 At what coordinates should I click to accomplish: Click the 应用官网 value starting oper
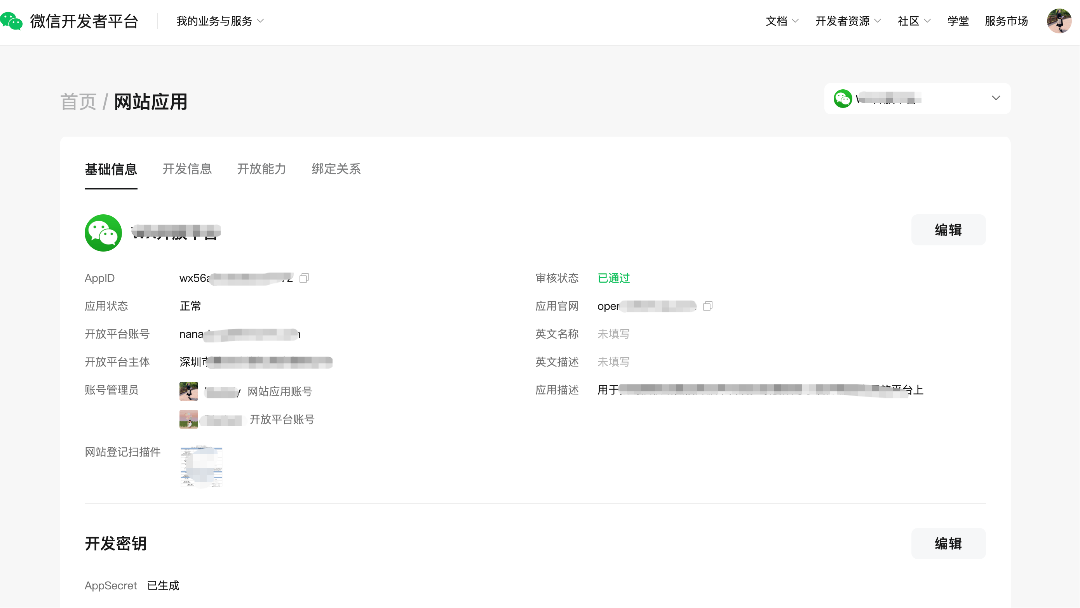pos(647,306)
